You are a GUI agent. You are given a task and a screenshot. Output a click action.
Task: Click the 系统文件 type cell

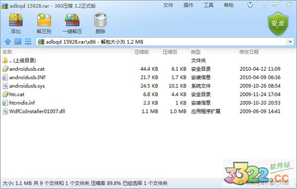click(201, 86)
